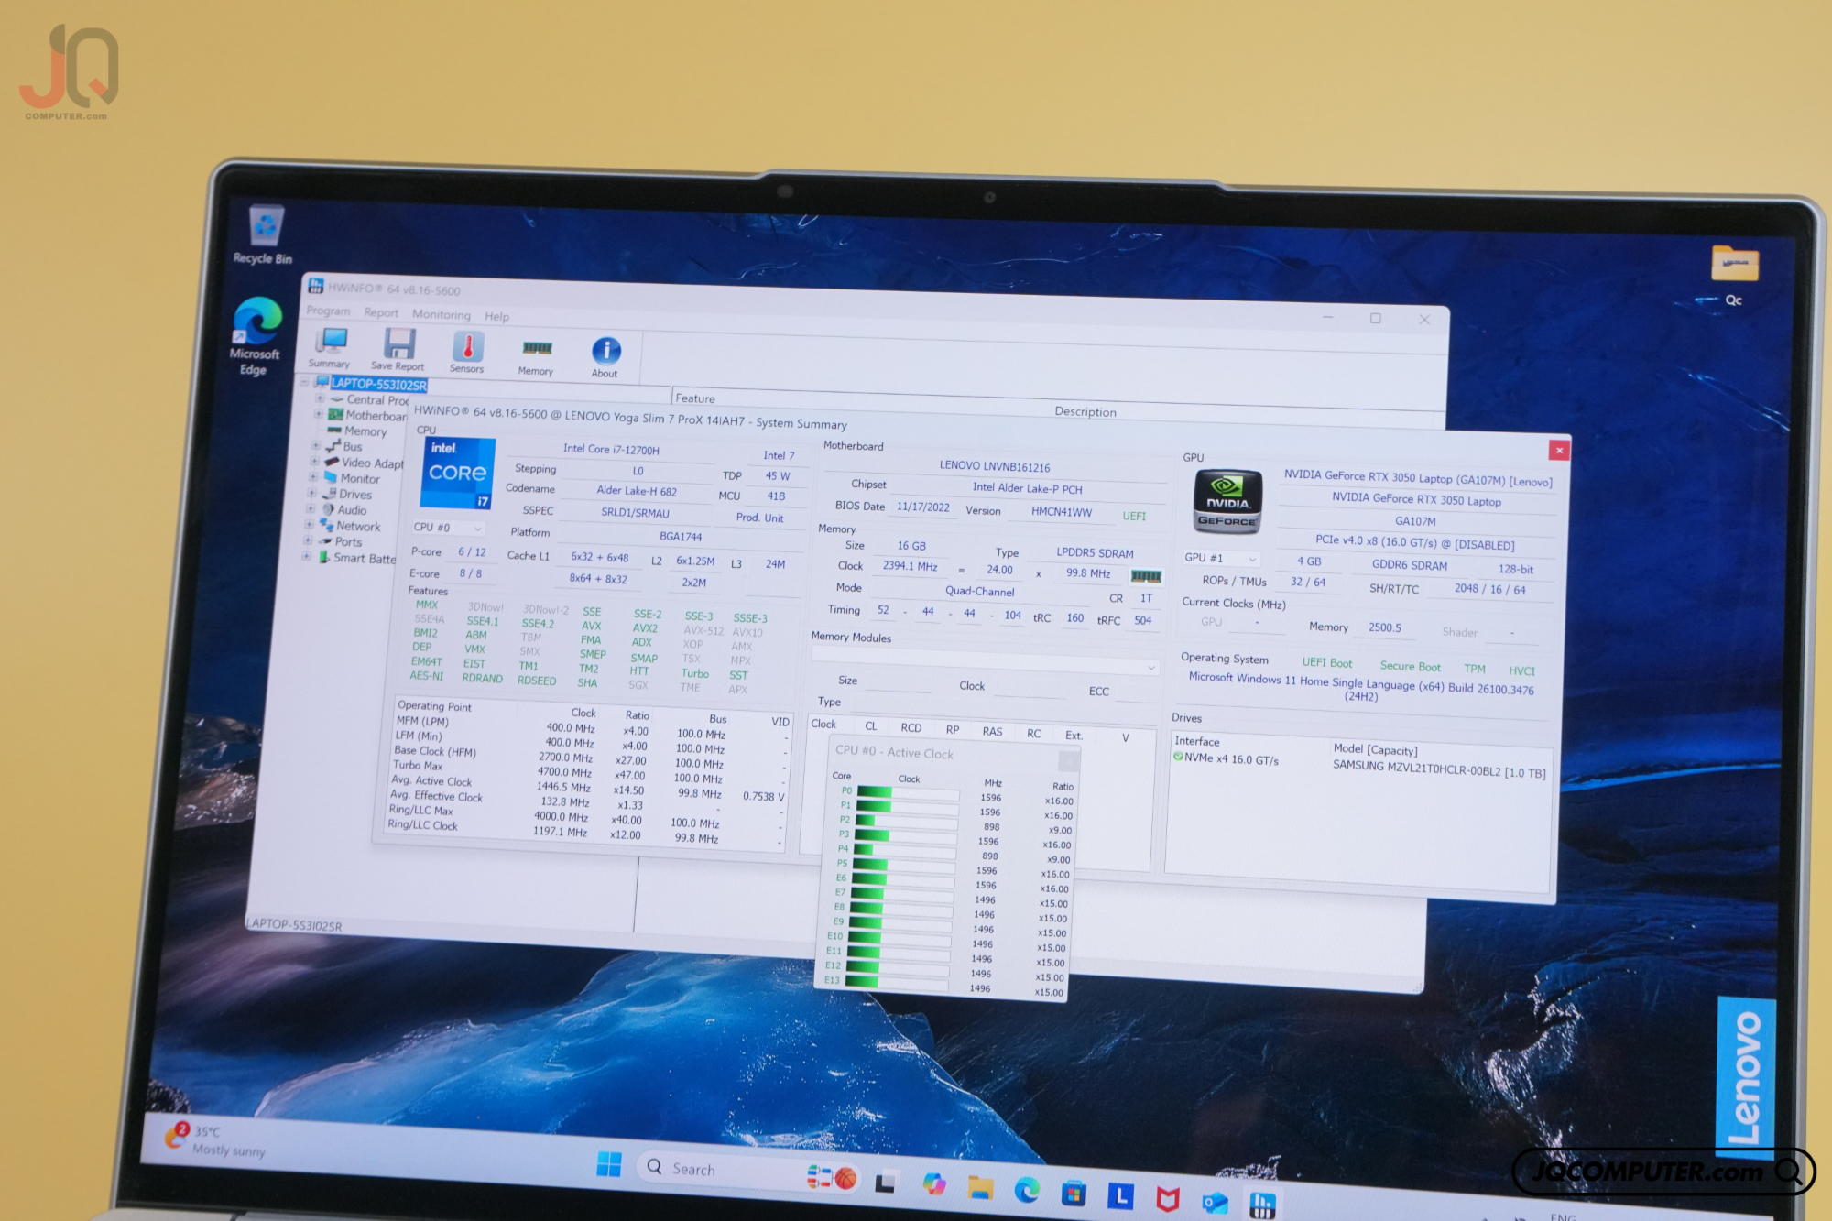1832x1221 pixels.
Task: Click the Prod. Unit label
Action: coord(759,518)
